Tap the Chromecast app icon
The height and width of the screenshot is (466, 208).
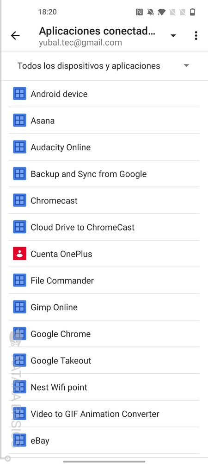point(19,200)
